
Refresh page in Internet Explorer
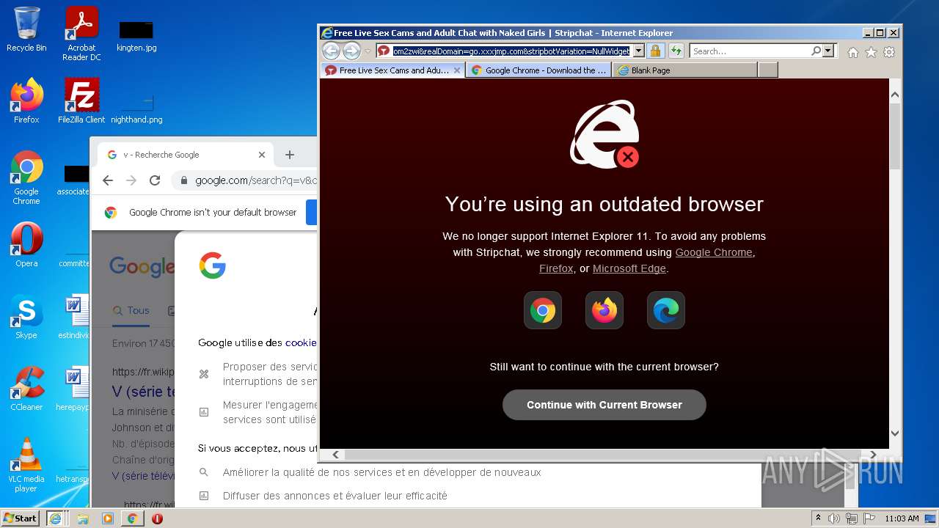coord(676,51)
